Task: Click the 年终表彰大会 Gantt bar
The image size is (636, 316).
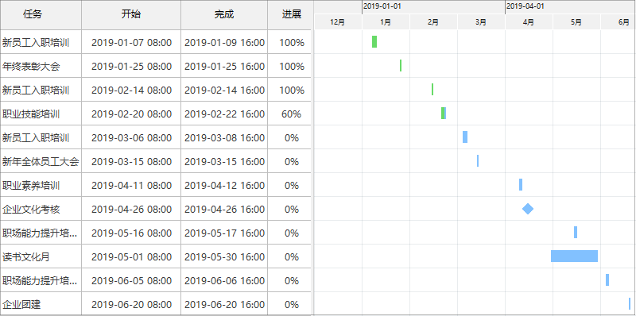Action: (x=401, y=66)
